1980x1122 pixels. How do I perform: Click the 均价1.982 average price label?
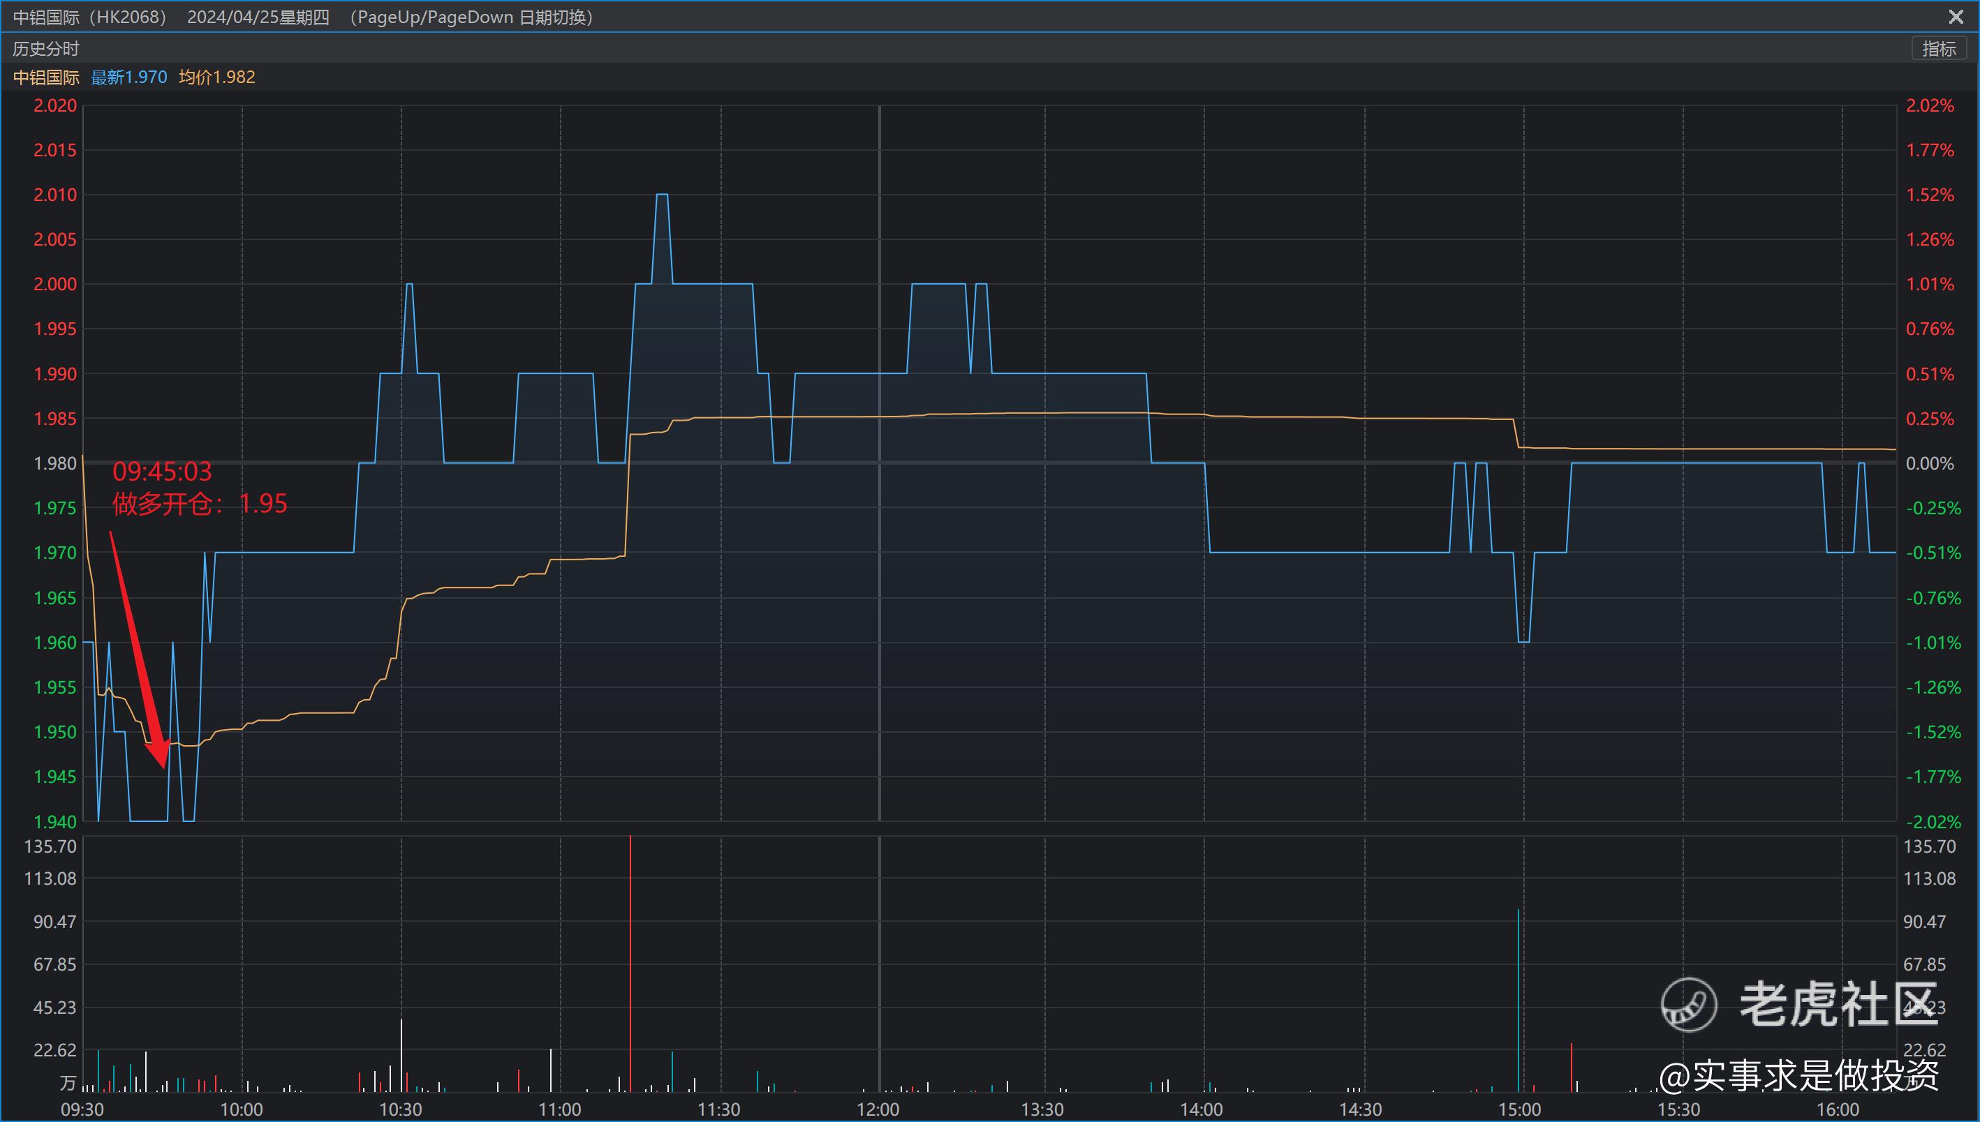tap(217, 77)
